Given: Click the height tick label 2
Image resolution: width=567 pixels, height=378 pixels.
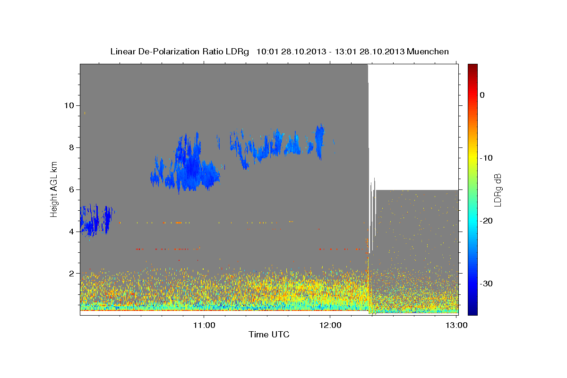Looking at the screenshot, I should pos(71,274).
